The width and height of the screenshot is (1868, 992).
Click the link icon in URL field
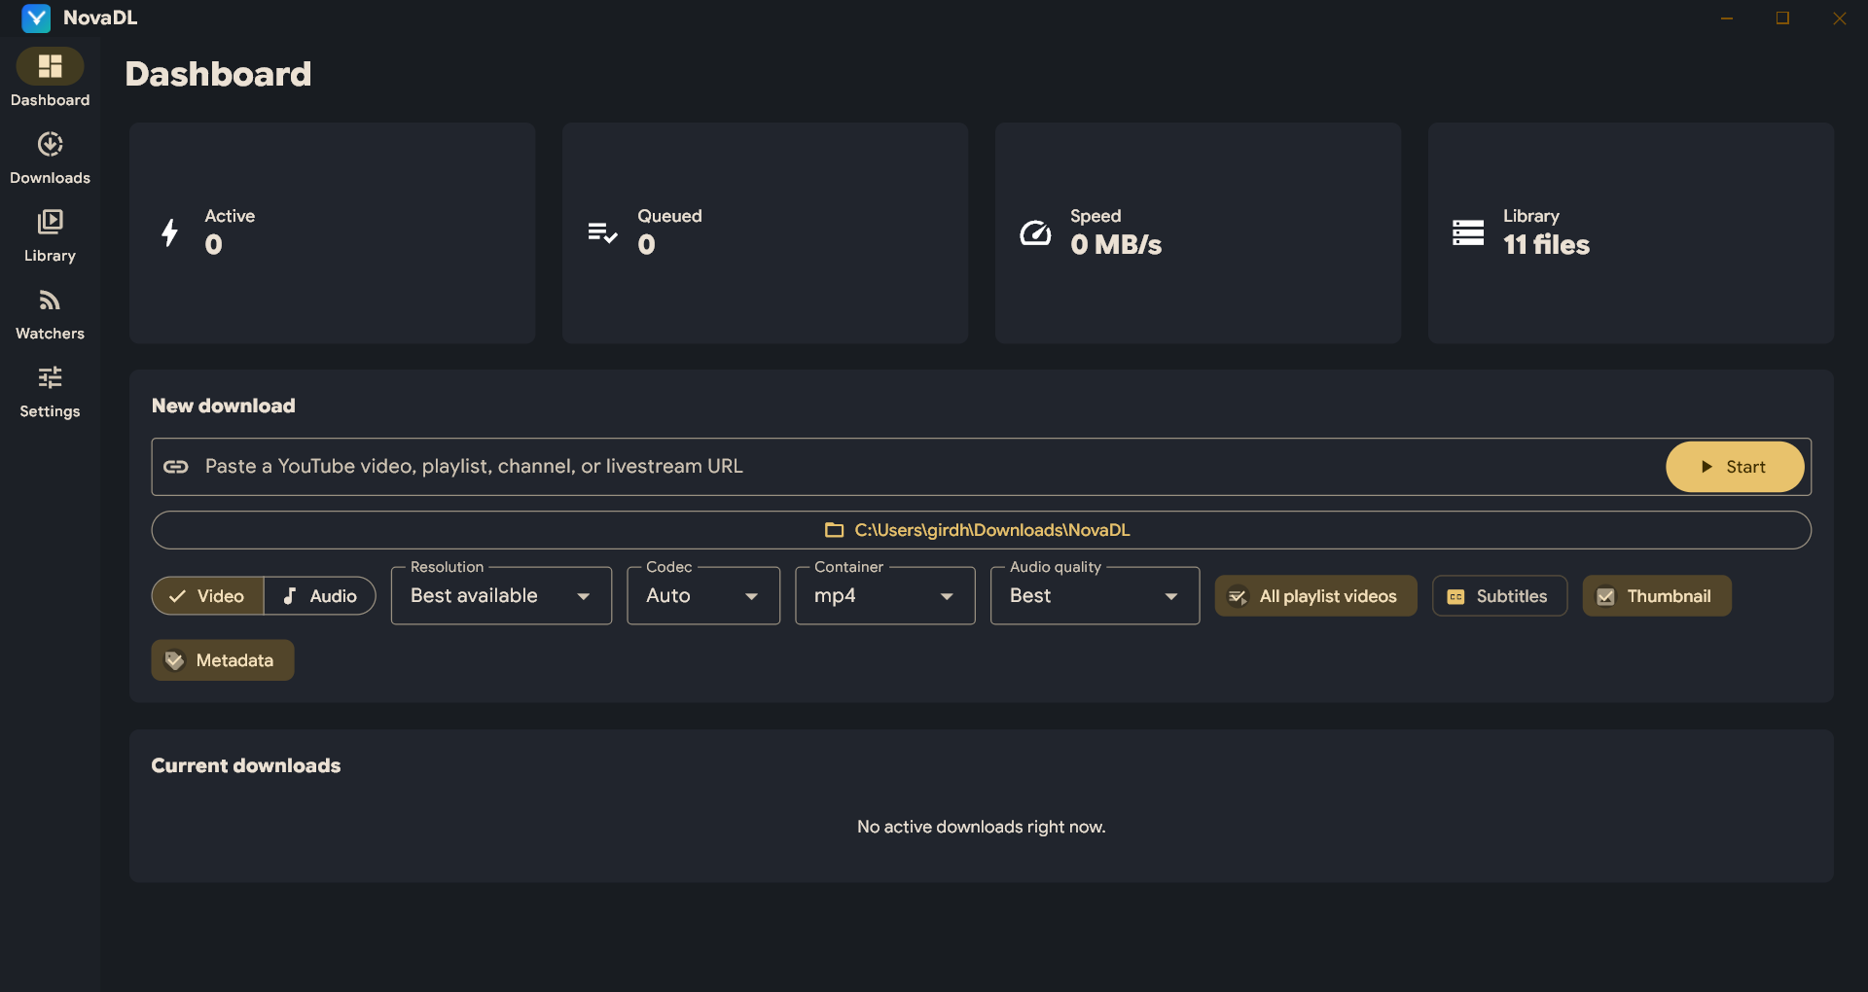tap(176, 467)
